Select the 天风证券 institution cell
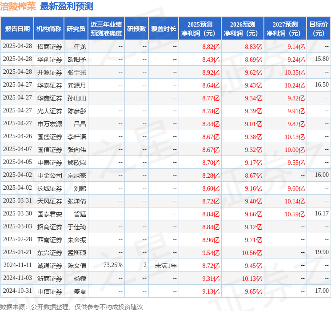Viewport: 331px width, 311px height. pyautogui.click(x=50, y=201)
